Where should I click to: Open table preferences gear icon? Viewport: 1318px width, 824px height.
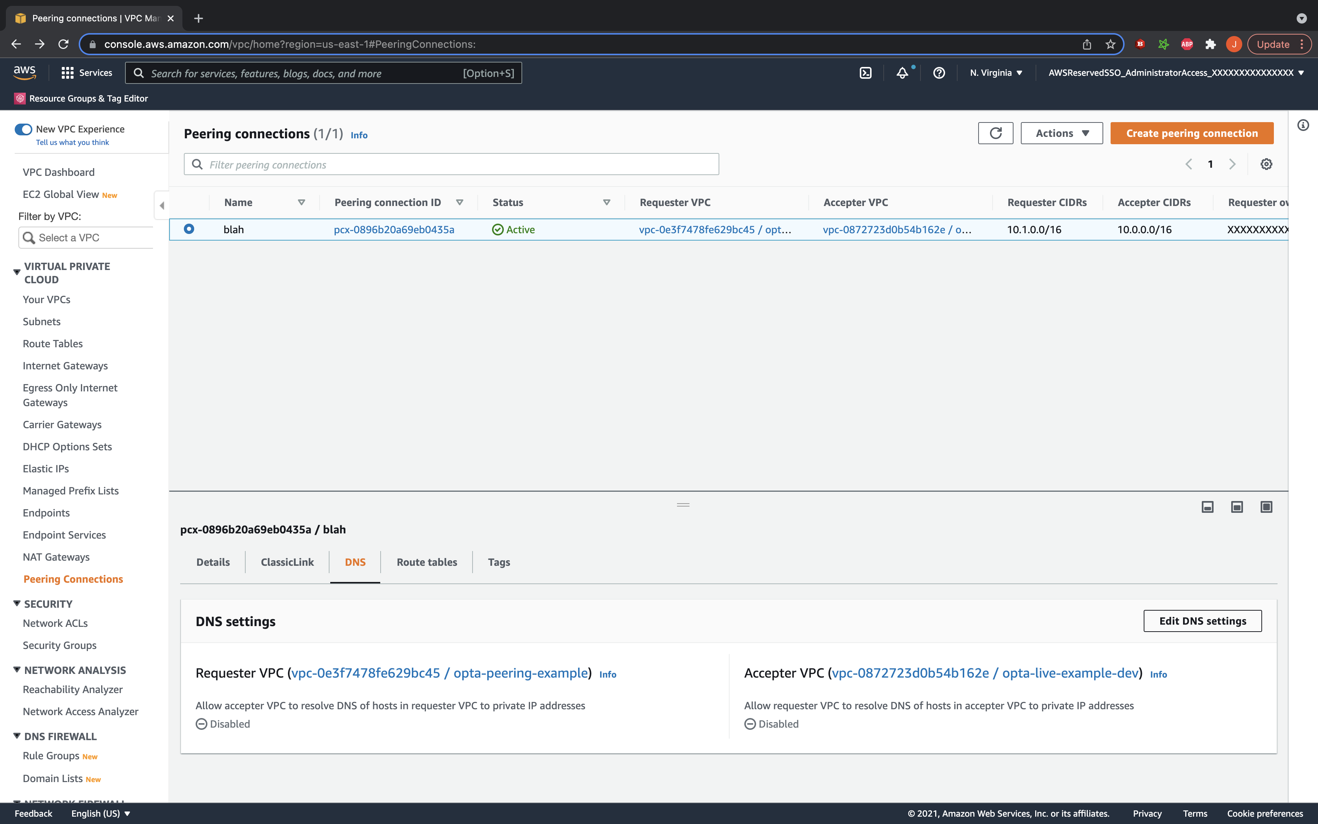pos(1266,164)
